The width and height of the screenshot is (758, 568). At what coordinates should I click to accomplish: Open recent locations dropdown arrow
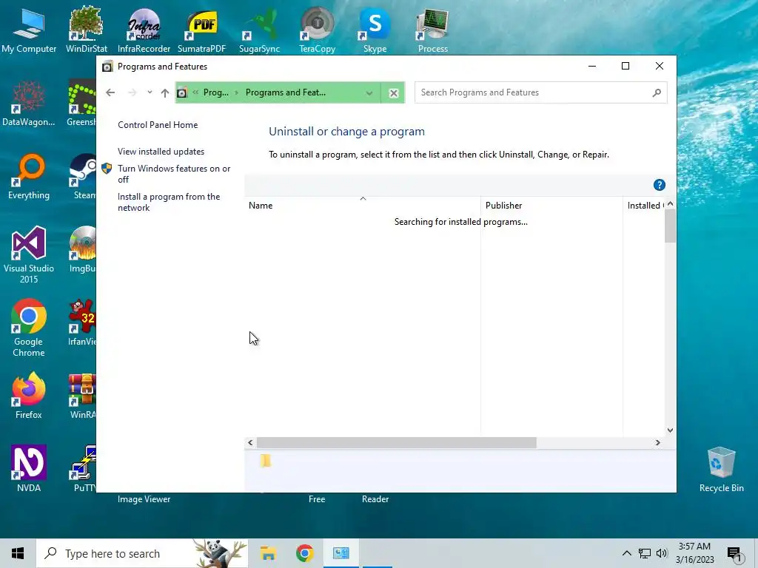(150, 92)
